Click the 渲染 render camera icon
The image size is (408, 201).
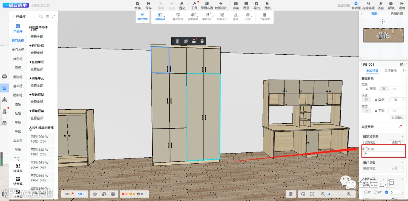pyautogui.click(x=236, y=4)
